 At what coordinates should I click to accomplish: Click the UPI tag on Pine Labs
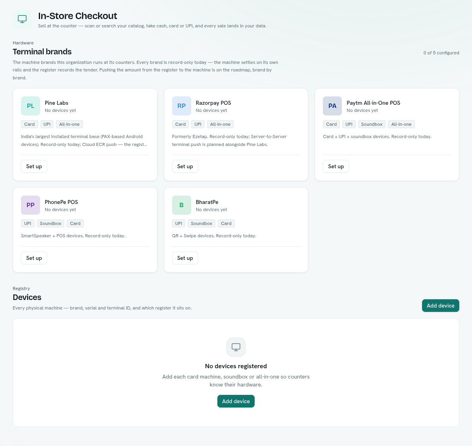tap(47, 124)
